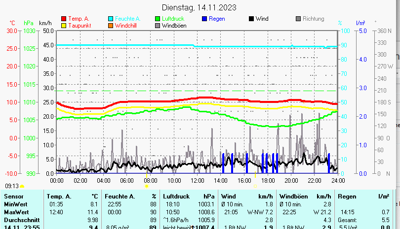Image resolution: width=400 pixels, height=229 pixels.
Task: Click the blue Regen legend square
Action: tap(205, 19)
